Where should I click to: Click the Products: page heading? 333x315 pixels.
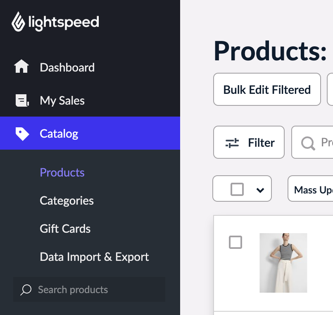click(270, 51)
